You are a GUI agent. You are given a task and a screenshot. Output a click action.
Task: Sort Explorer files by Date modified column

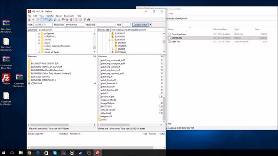pos(220,29)
